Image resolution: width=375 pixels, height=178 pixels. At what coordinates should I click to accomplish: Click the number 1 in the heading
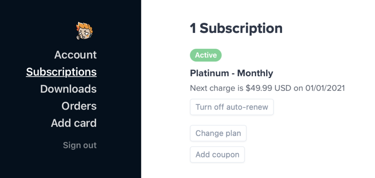[x=193, y=29]
